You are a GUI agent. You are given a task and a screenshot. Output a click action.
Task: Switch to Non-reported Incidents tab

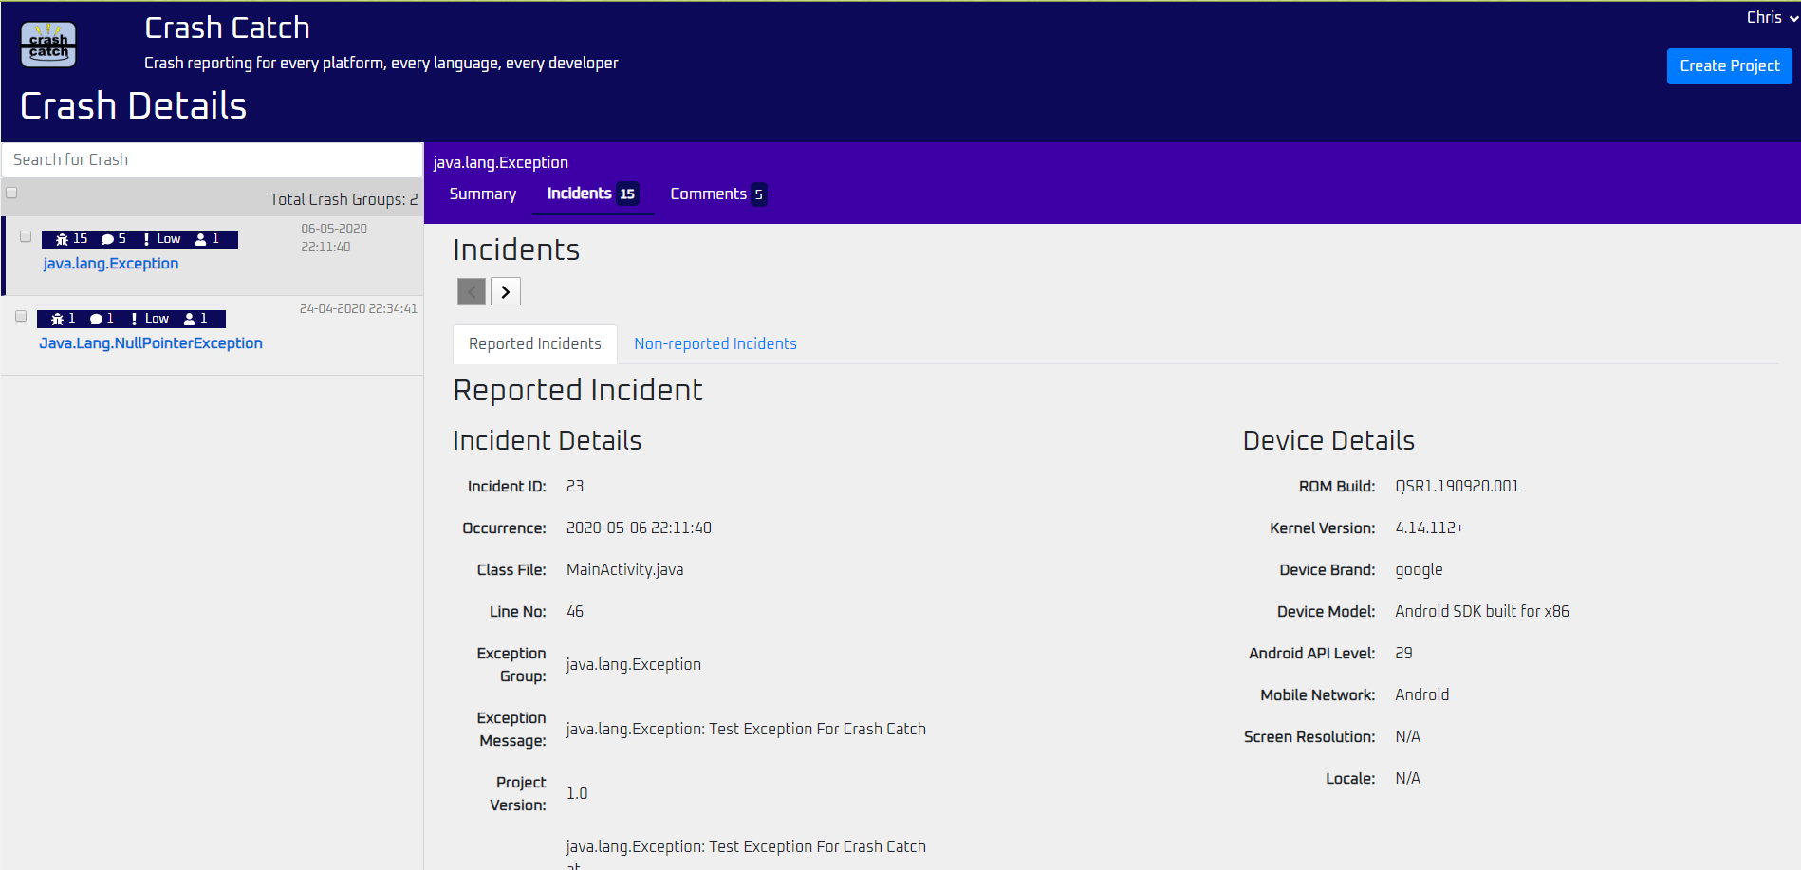[715, 343]
